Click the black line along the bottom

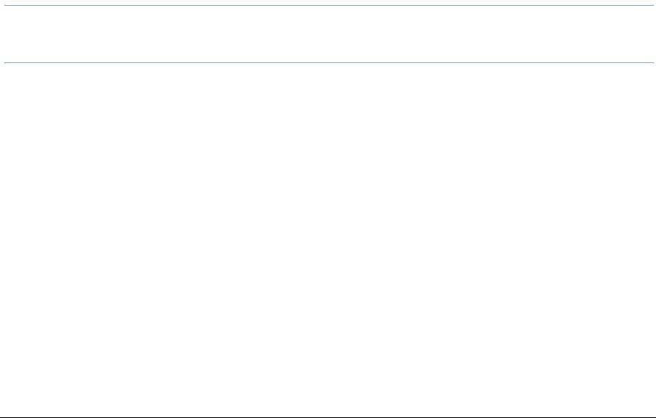[328, 417]
